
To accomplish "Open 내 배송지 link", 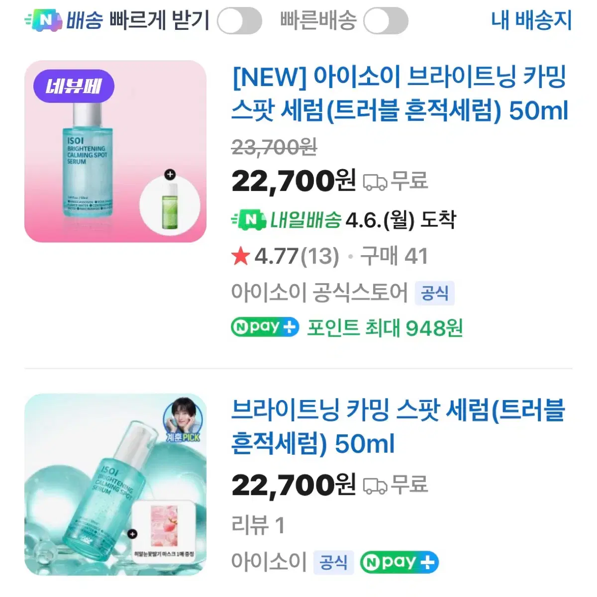I will [x=531, y=20].
